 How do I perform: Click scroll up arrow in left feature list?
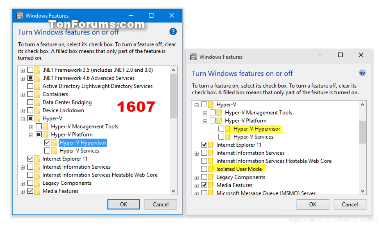click(173, 70)
